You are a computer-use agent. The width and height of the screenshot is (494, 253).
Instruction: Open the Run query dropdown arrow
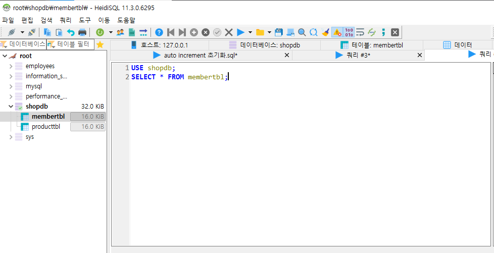[x=251, y=32]
